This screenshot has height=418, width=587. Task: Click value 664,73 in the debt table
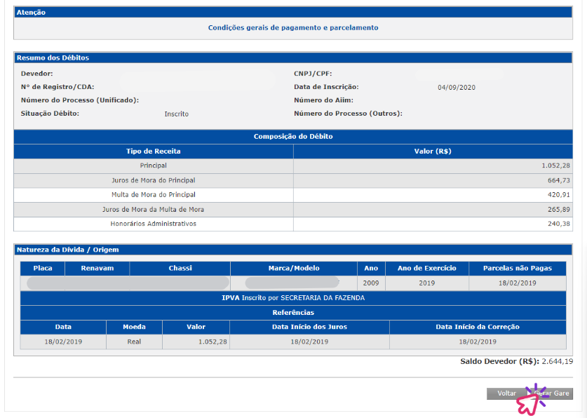558,180
